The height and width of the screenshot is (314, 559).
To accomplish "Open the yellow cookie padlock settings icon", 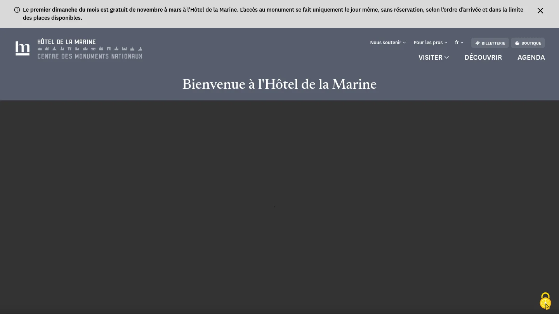I will coord(545,301).
